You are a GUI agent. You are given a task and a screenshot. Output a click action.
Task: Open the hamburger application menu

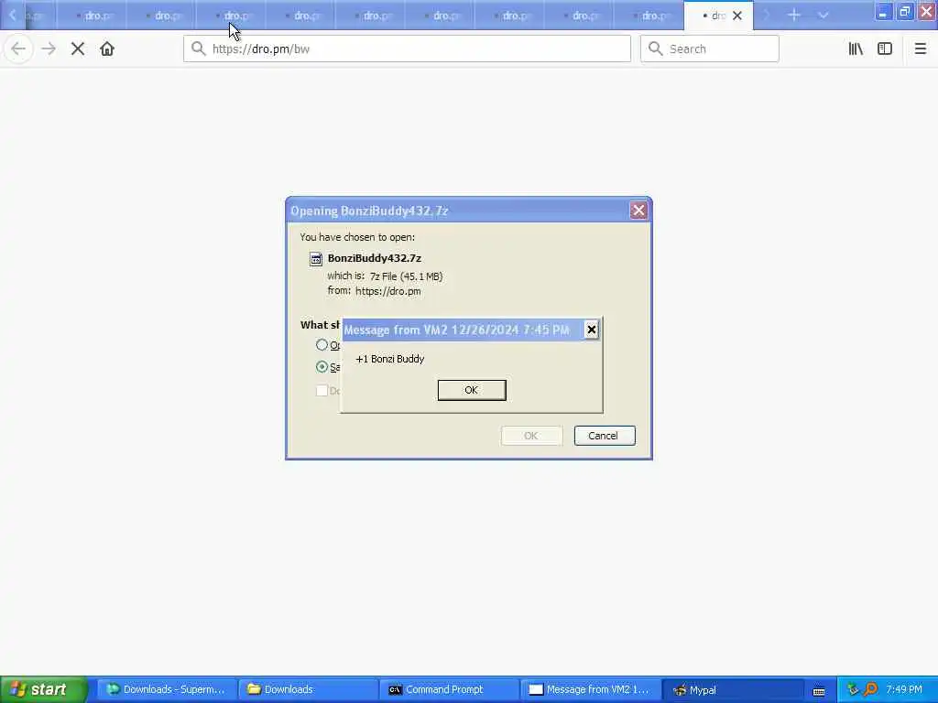click(x=920, y=49)
